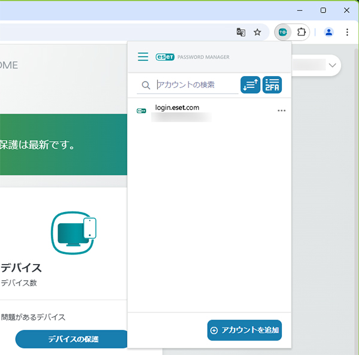This screenshot has width=359, height=355.
Task: Click the デバイス数 label
Action: [19, 283]
